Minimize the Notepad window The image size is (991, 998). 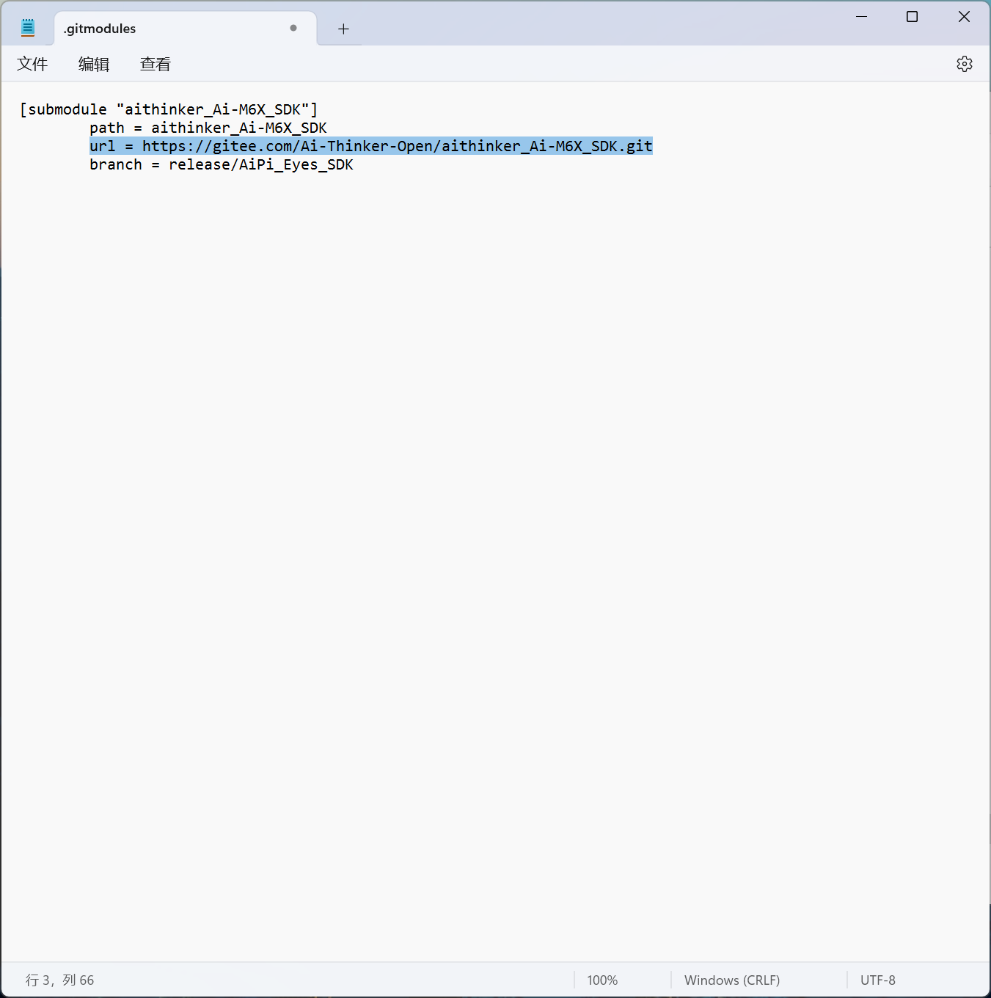pos(862,16)
